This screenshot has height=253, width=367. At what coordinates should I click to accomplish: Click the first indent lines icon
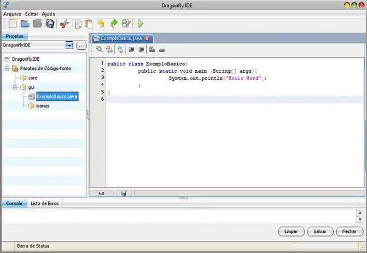coord(131,50)
